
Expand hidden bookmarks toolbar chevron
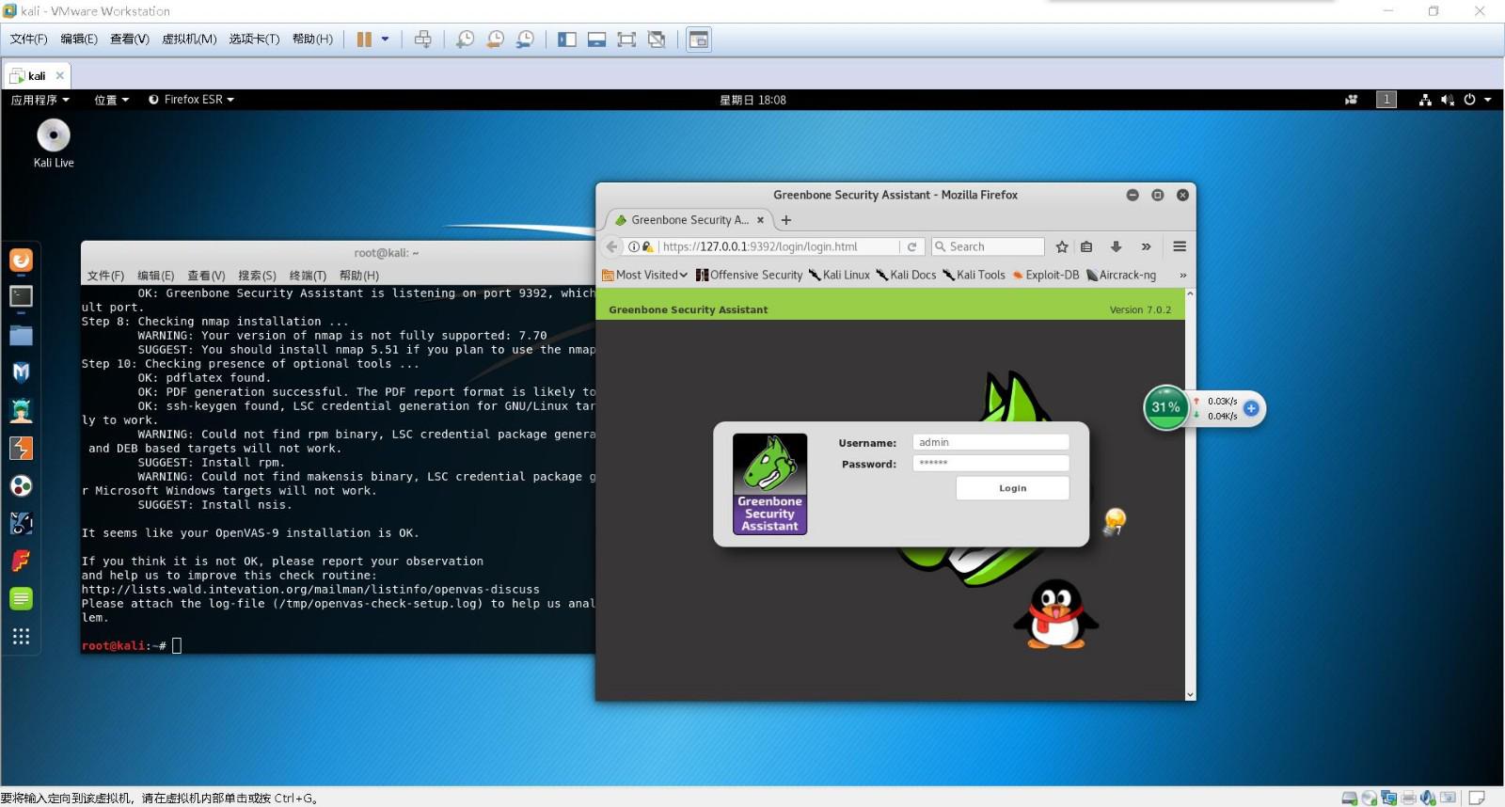coord(1182,275)
